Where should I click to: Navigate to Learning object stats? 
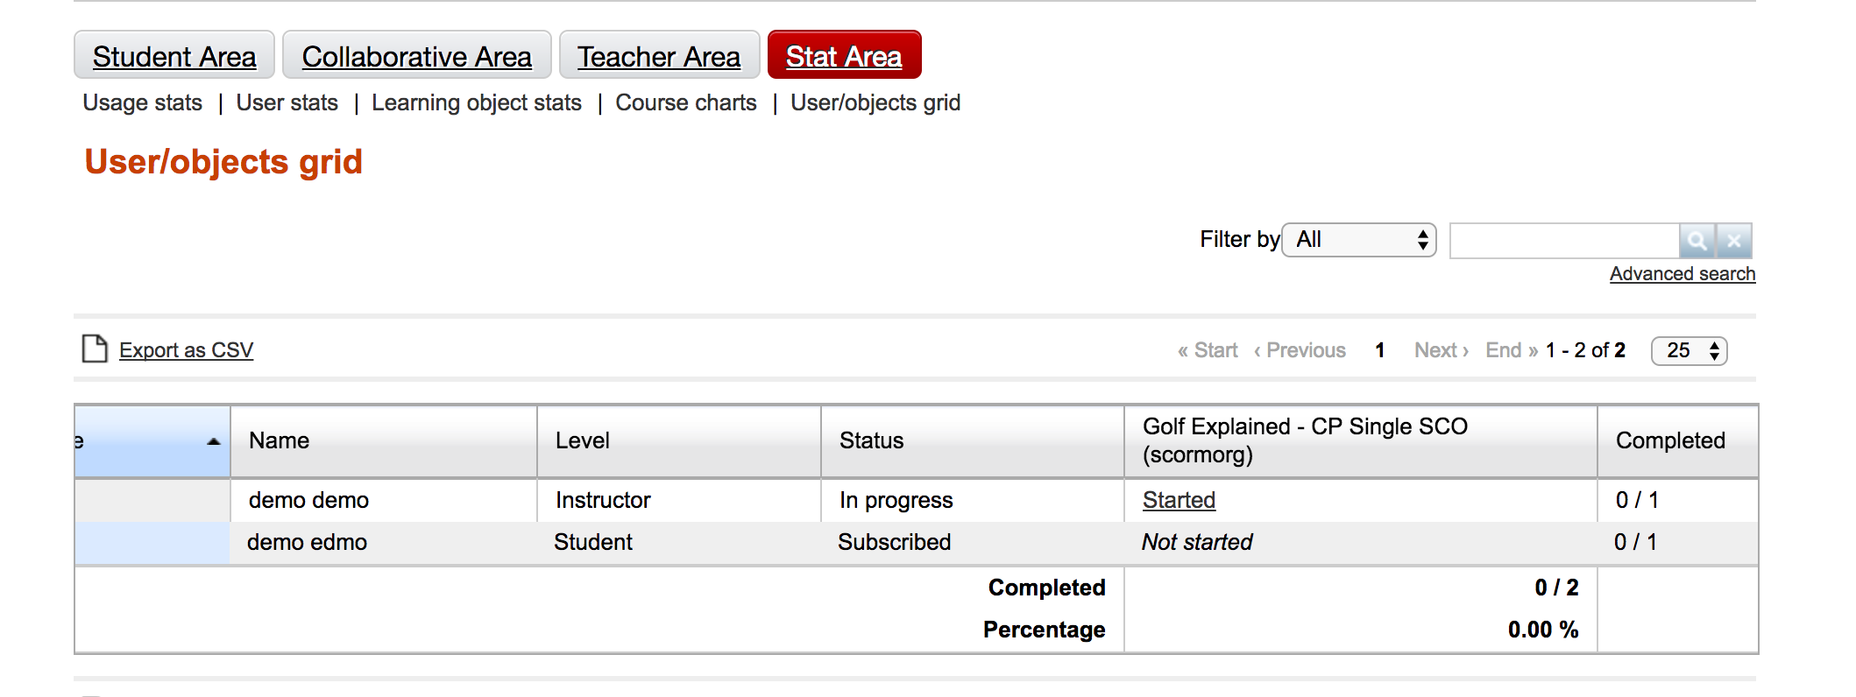(477, 103)
